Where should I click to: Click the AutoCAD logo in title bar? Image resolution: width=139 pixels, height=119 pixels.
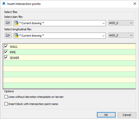(x=4, y=4)
